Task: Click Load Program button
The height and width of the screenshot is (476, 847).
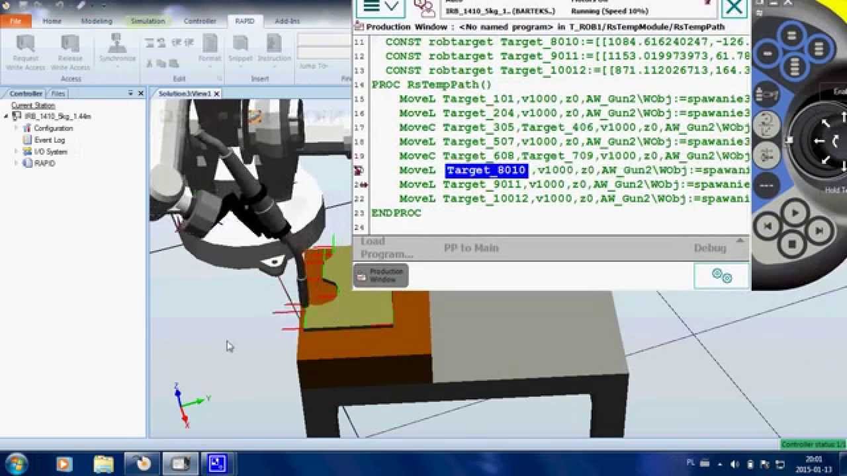Action: coord(386,248)
